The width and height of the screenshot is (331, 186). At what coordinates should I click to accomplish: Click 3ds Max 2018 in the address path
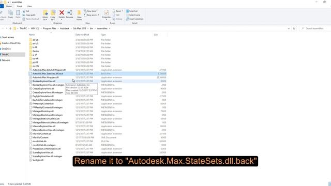pyautogui.click(x=80, y=28)
